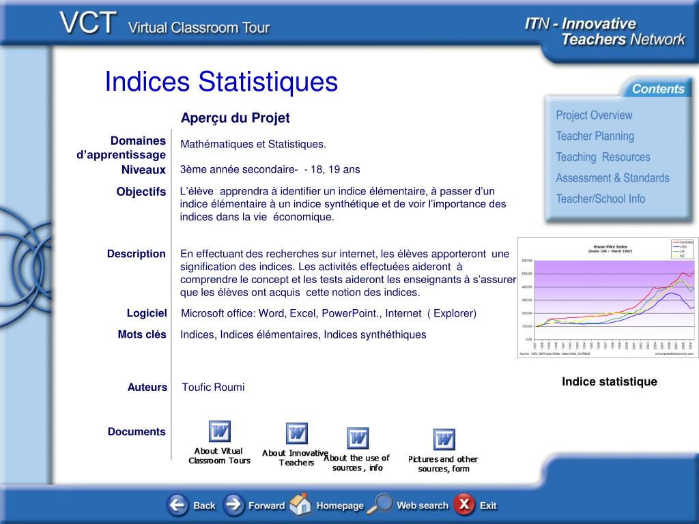
Task: Click the 'Aperçu du Projet' heading
Action: pos(236,118)
